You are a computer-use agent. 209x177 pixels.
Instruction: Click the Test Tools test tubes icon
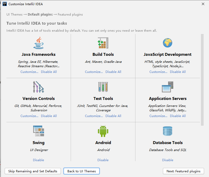[x=103, y=87]
